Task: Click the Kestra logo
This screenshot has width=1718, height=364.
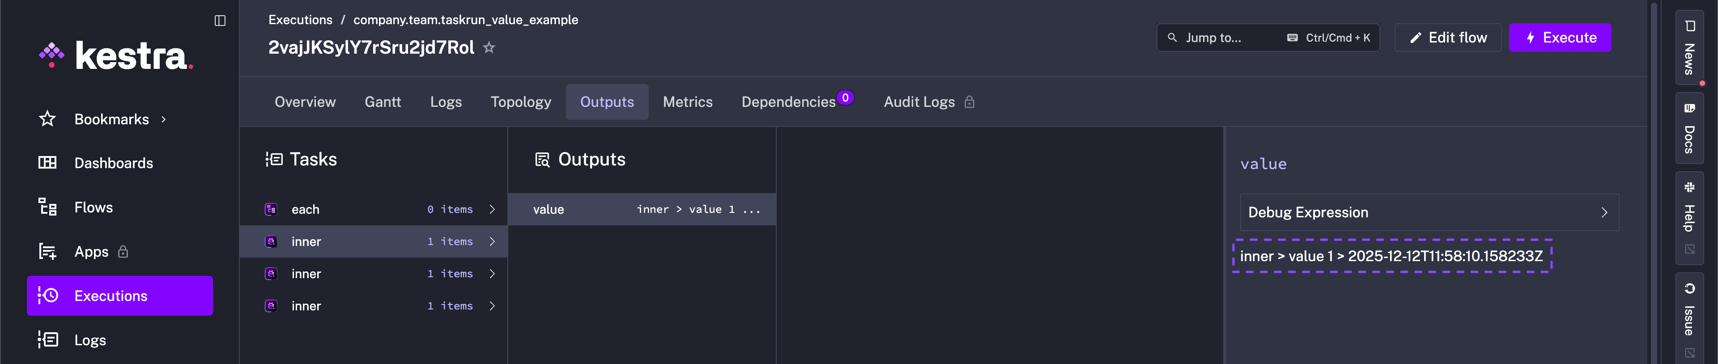Action: [x=116, y=56]
